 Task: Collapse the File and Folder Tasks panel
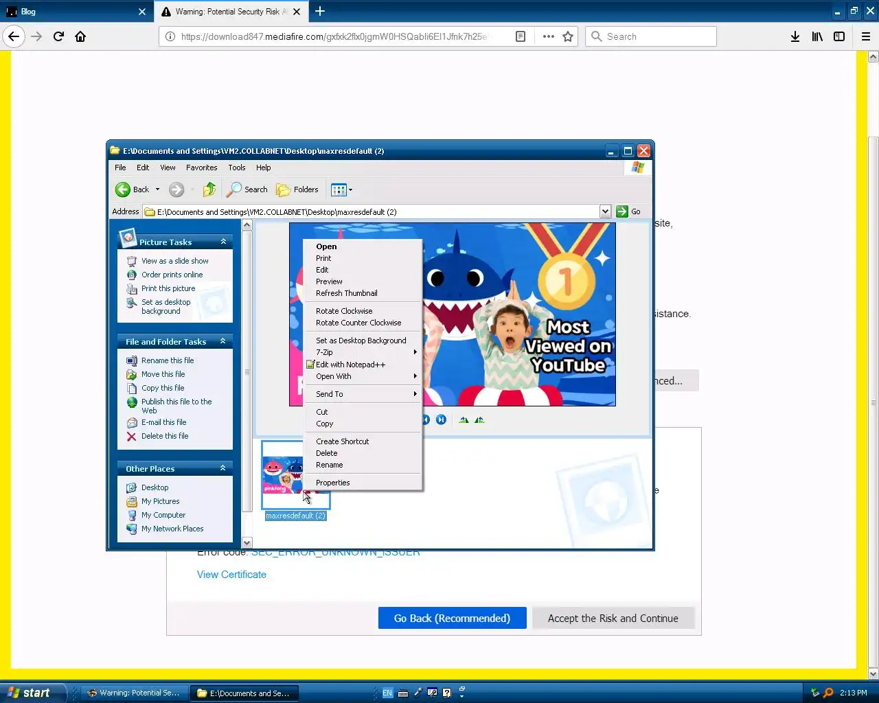pyautogui.click(x=222, y=341)
